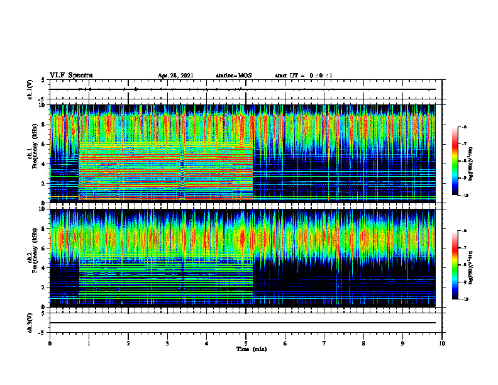The height and width of the screenshot is (385, 498).
Task: Click the ch.1 spectrogram color scale bar
Action: coord(455,161)
